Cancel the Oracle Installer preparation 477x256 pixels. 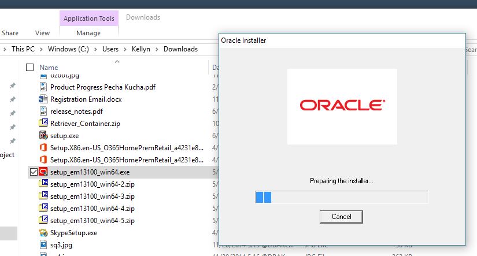(341, 217)
